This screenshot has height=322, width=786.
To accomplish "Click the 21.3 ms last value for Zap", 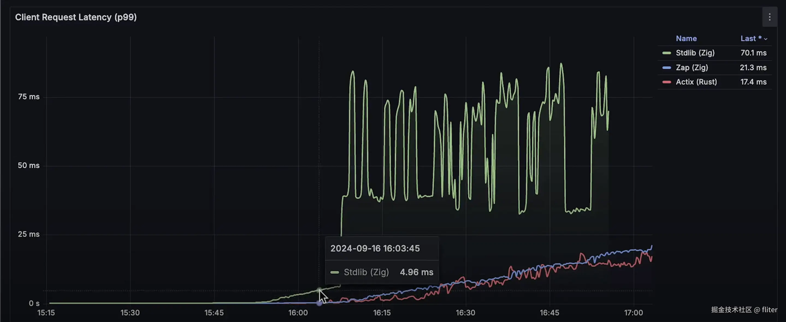I will (753, 68).
